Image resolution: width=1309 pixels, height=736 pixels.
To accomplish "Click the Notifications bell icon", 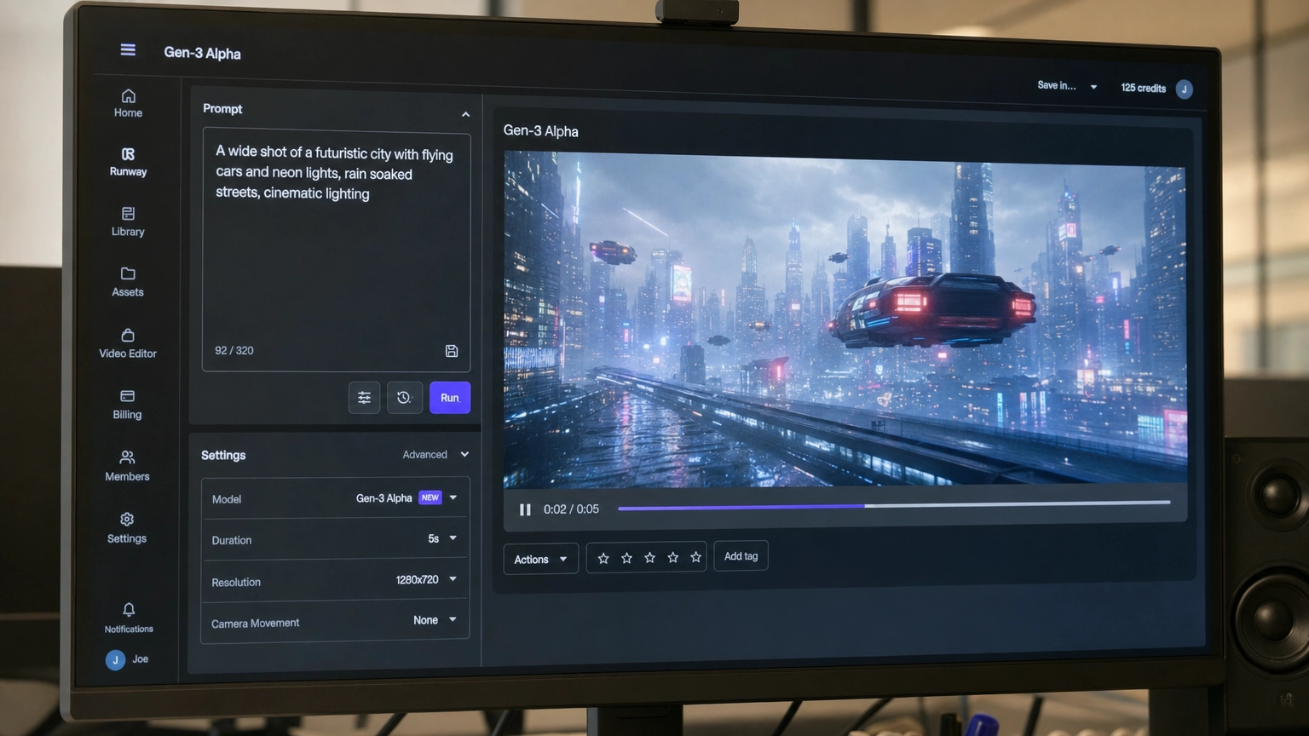I will pyautogui.click(x=129, y=610).
